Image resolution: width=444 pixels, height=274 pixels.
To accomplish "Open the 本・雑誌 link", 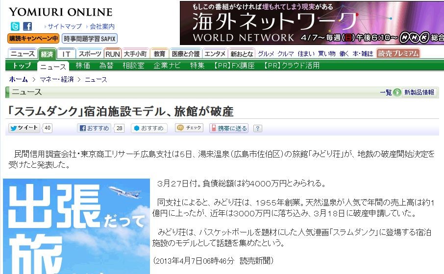I will click(363, 54).
